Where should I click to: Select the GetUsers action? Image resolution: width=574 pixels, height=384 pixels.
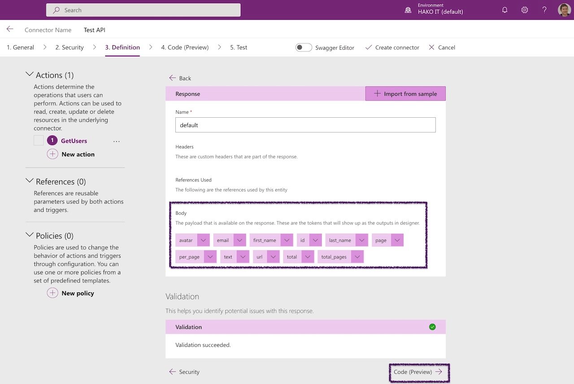coord(74,141)
